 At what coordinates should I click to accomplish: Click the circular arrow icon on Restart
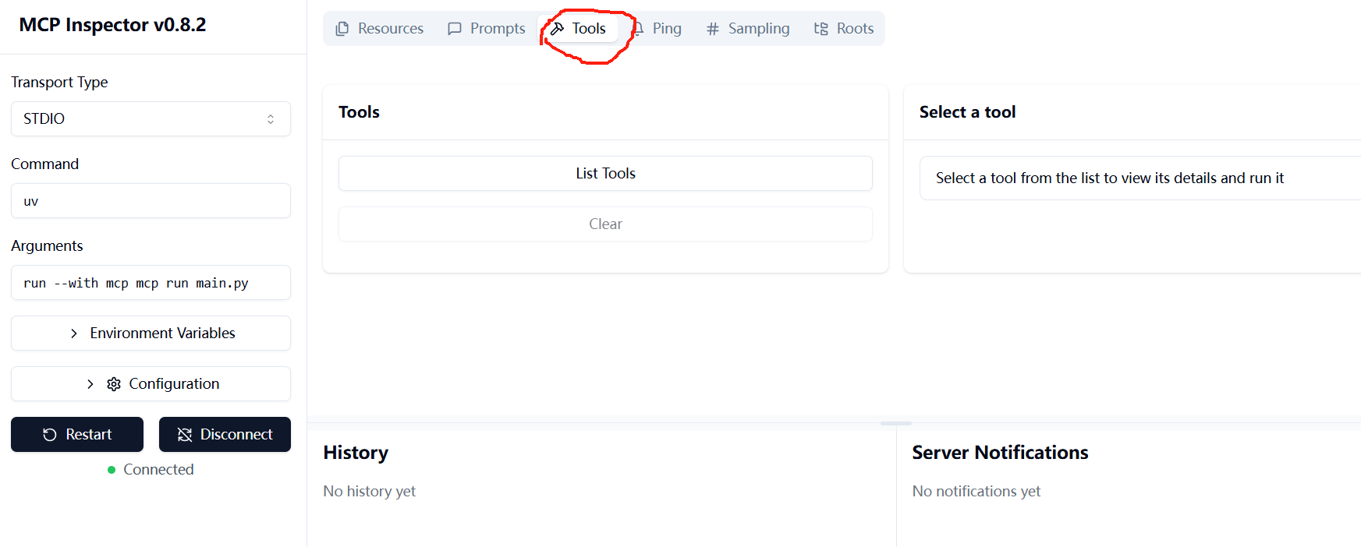(x=50, y=435)
